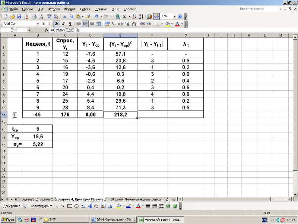Open the zoom percentage dropdown
Image resolution: width=298 pixels, height=224 pixels.
(x=175, y=16)
